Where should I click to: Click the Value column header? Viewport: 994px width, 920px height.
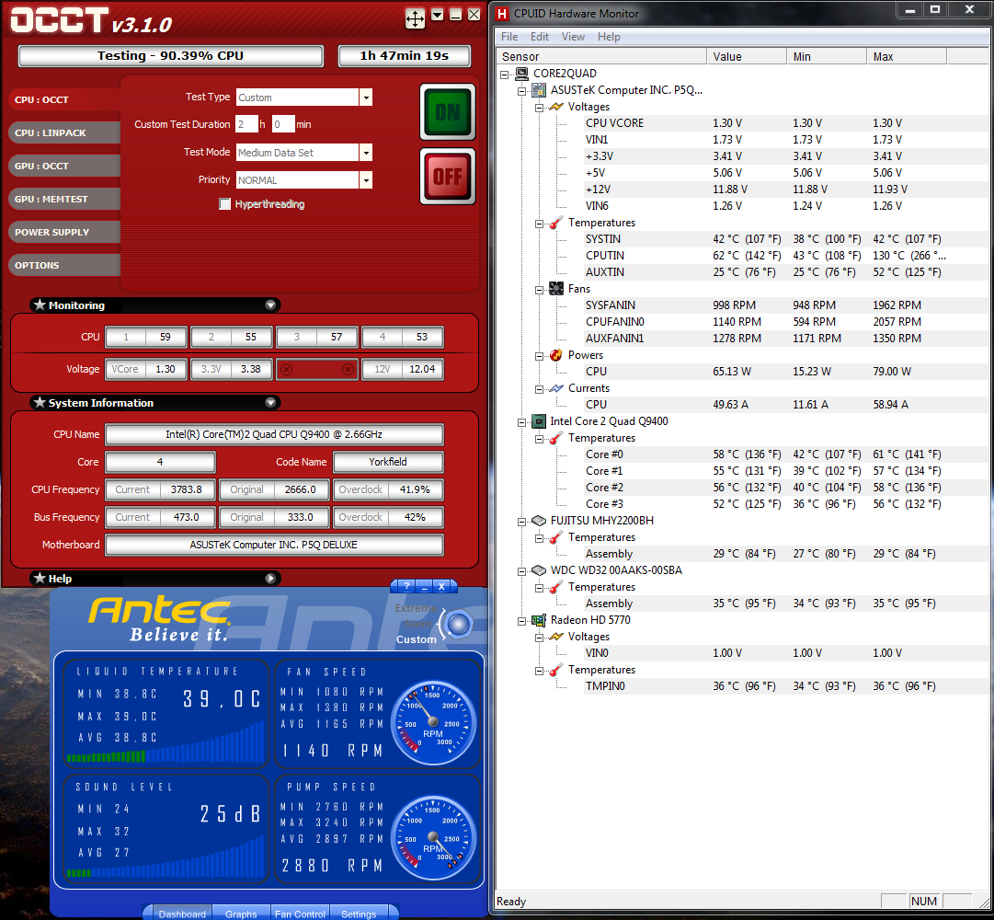tap(747, 56)
